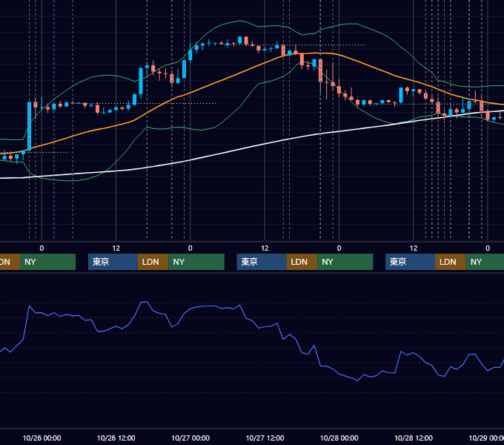
Task: Click the NY session block under 10/26 0
Action: pyautogui.click(x=48, y=262)
